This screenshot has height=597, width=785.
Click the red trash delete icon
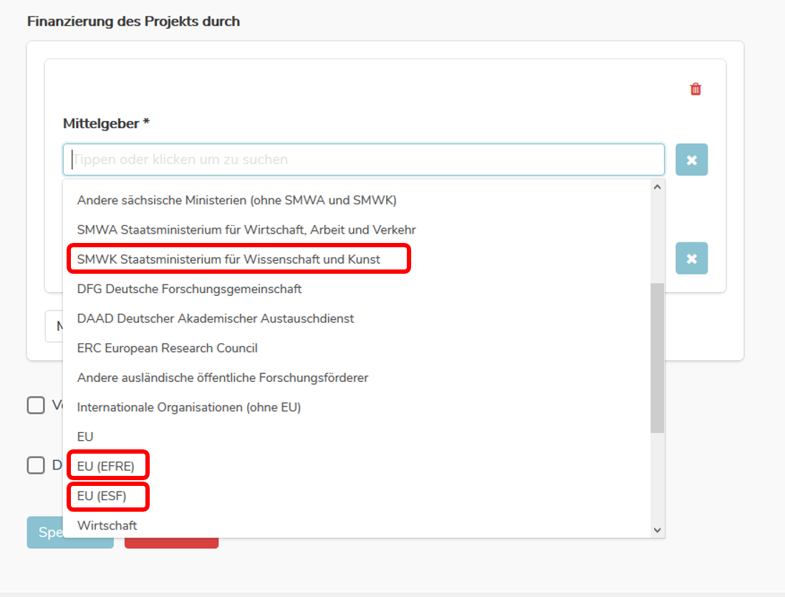coord(695,89)
